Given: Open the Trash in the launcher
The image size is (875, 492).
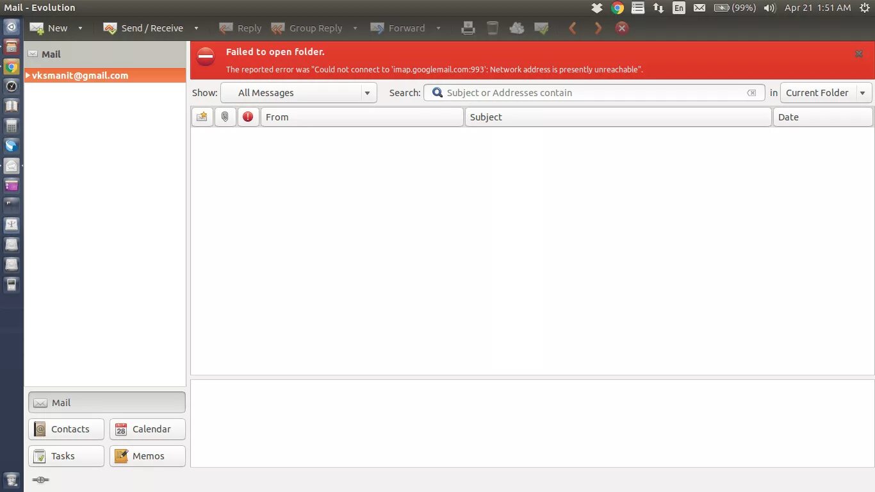Looking at the screenshot, I should click(x=12, y=480).
